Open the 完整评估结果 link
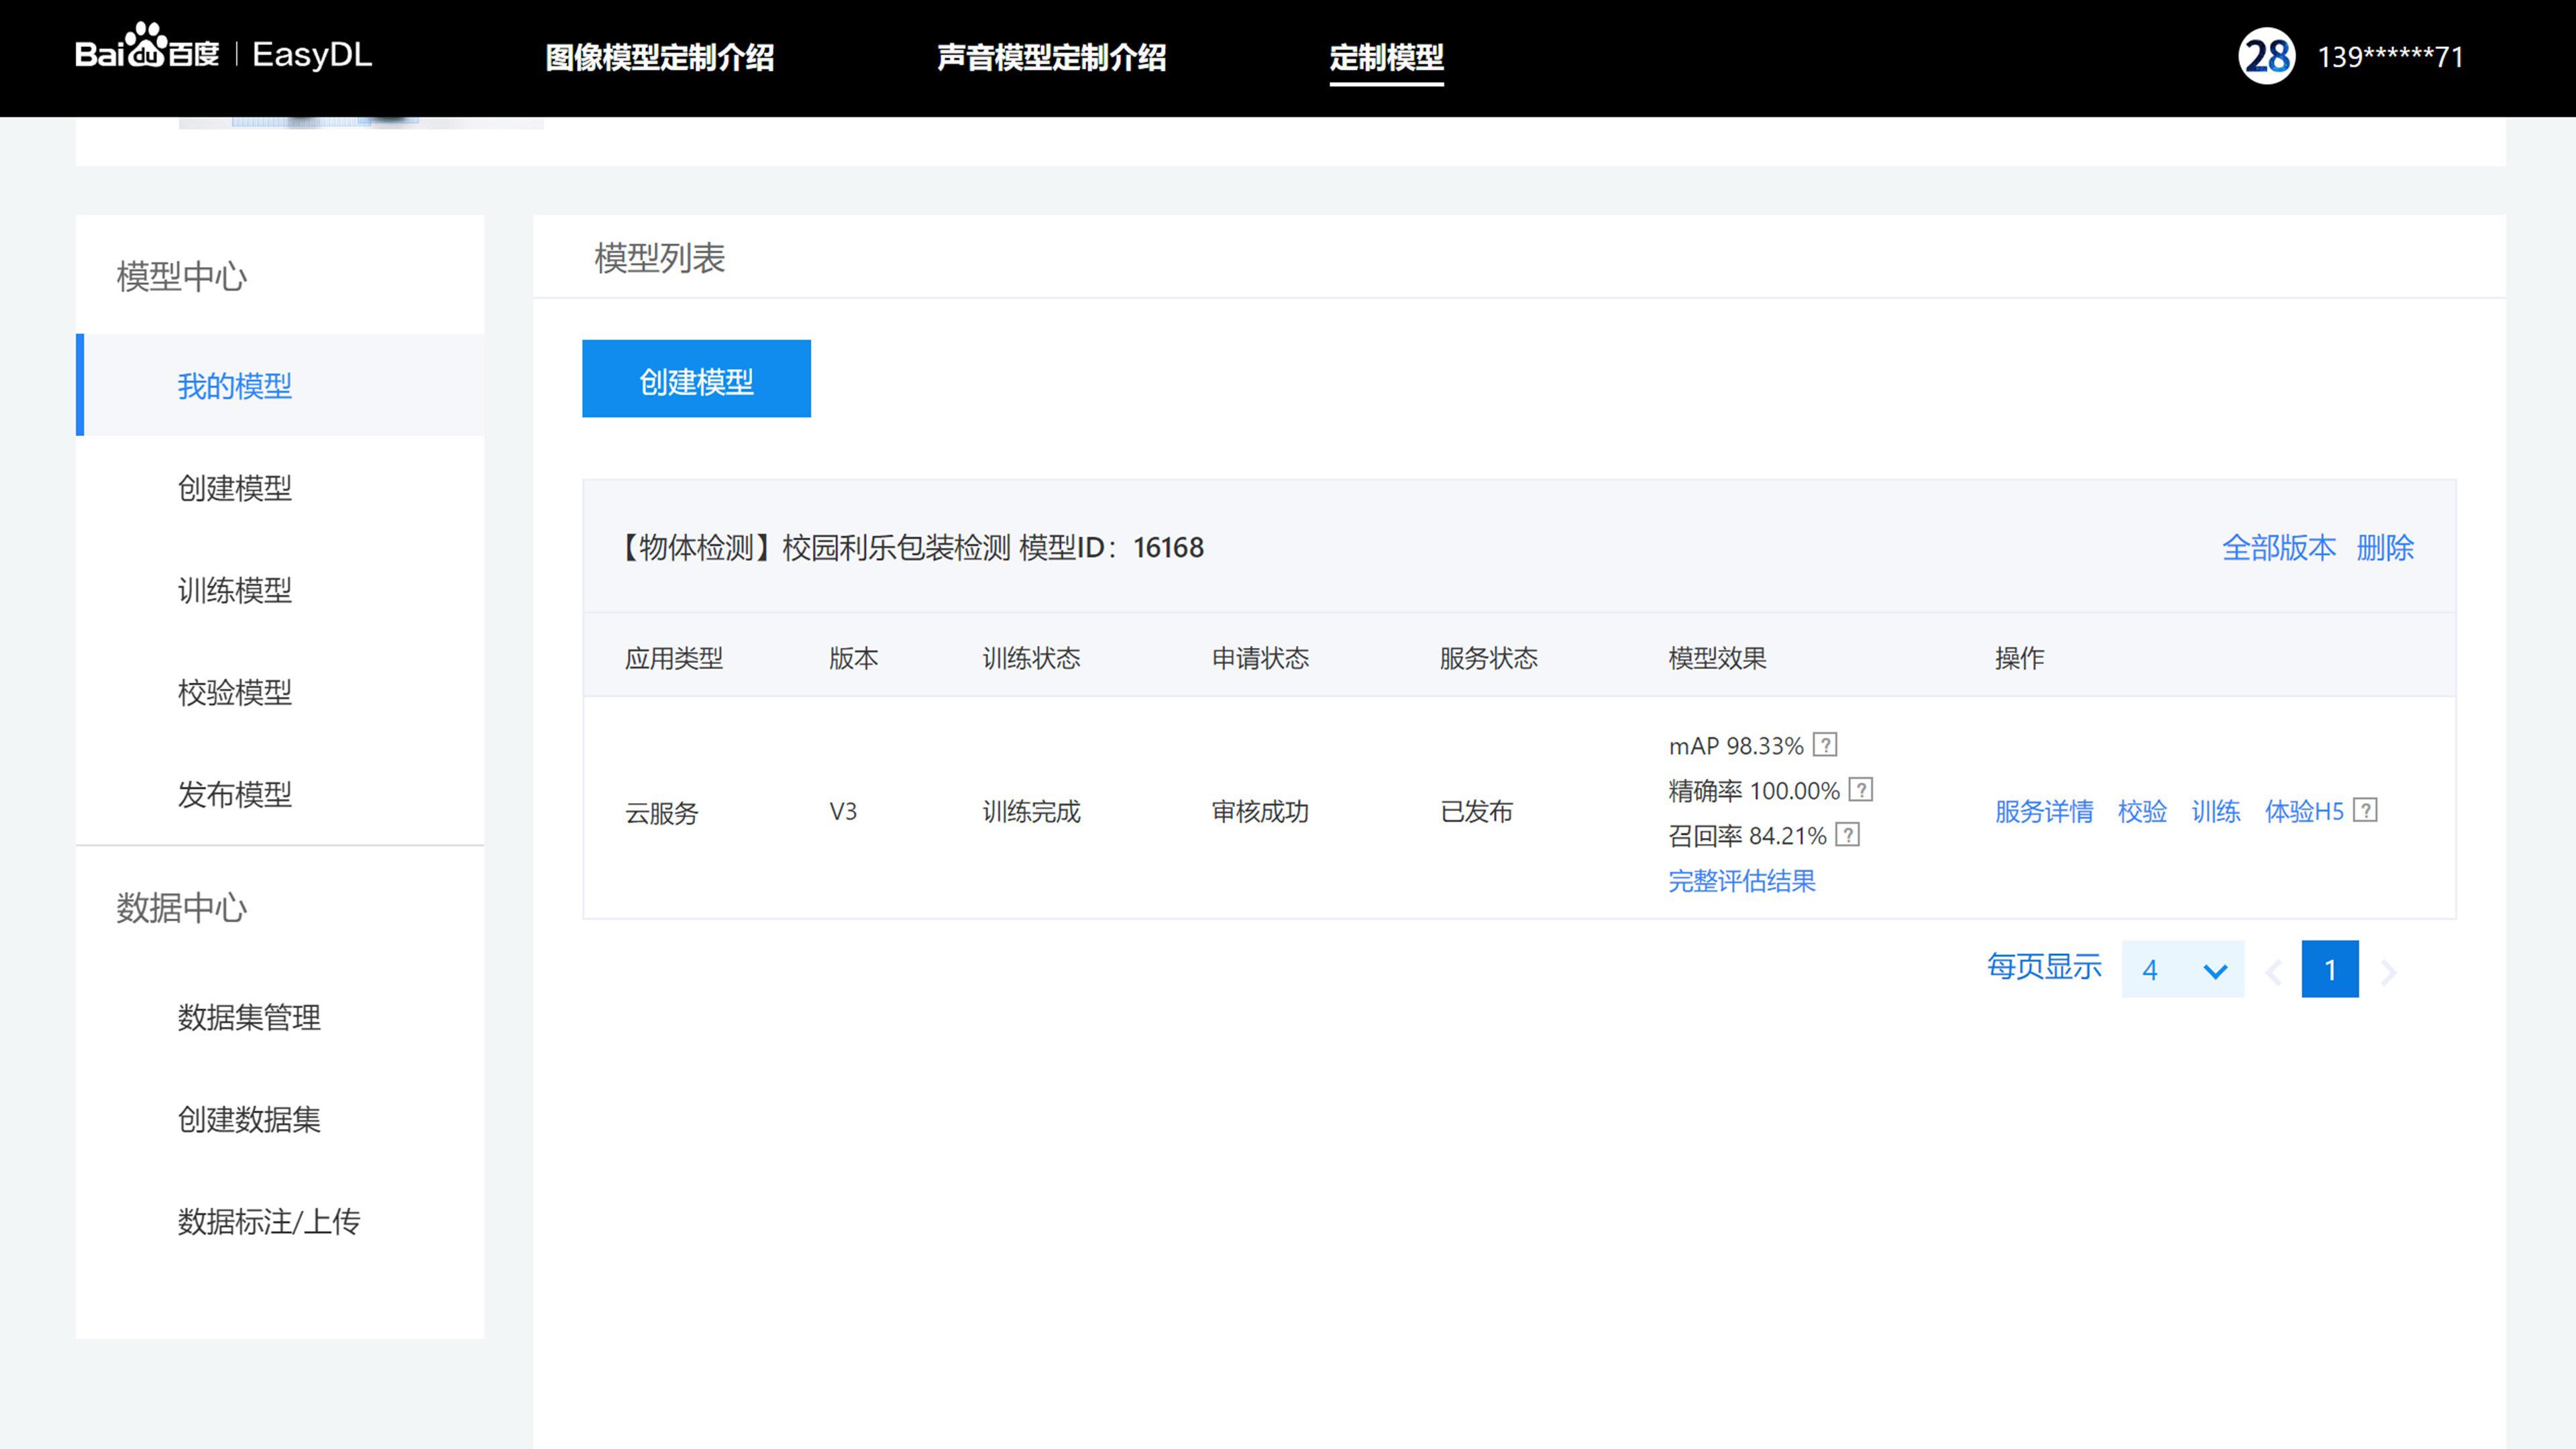The image size is (2576, 1449). (1741, 881)
